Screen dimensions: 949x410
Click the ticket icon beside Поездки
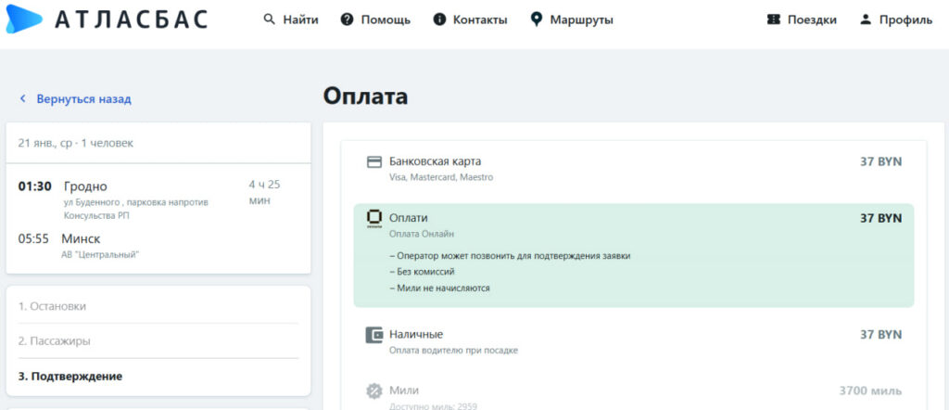(774, 19)
